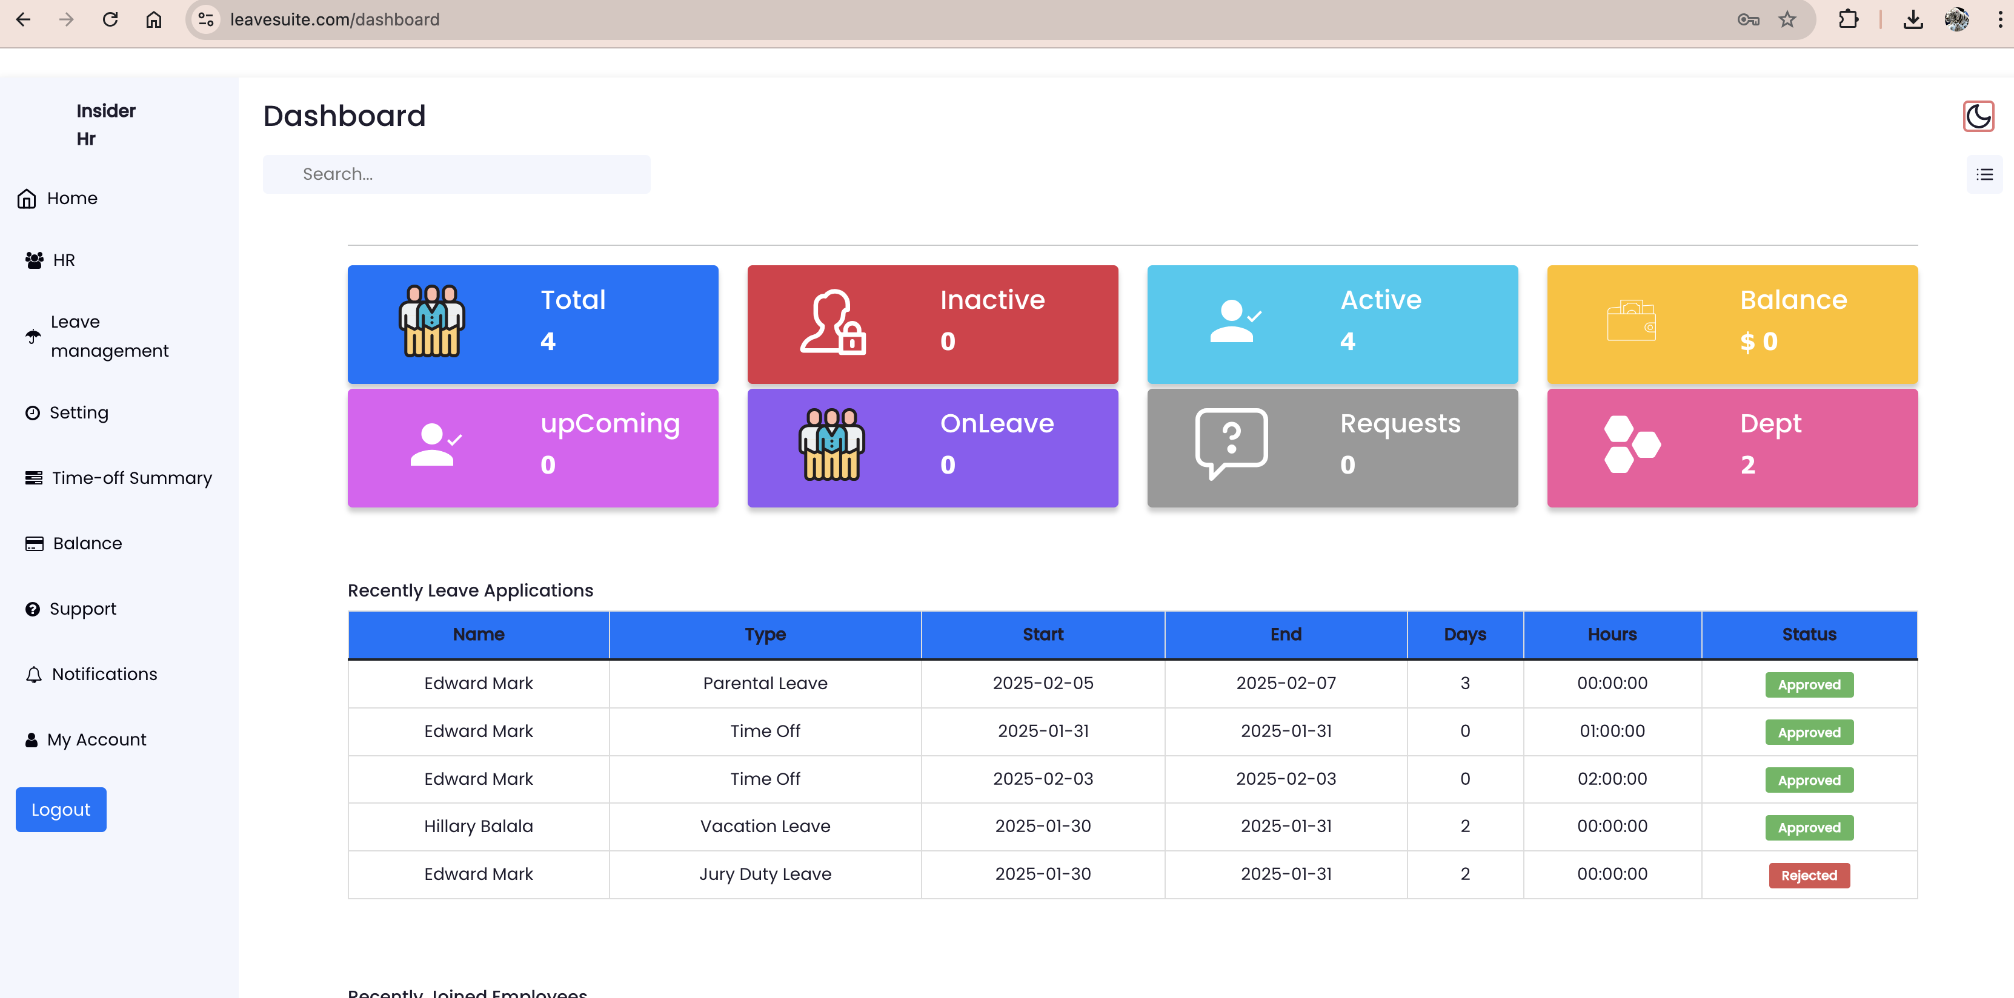This screenshot has width=2014, height=998.
Task: Click the Insider Hr brand title
Action: click(105, 125)
